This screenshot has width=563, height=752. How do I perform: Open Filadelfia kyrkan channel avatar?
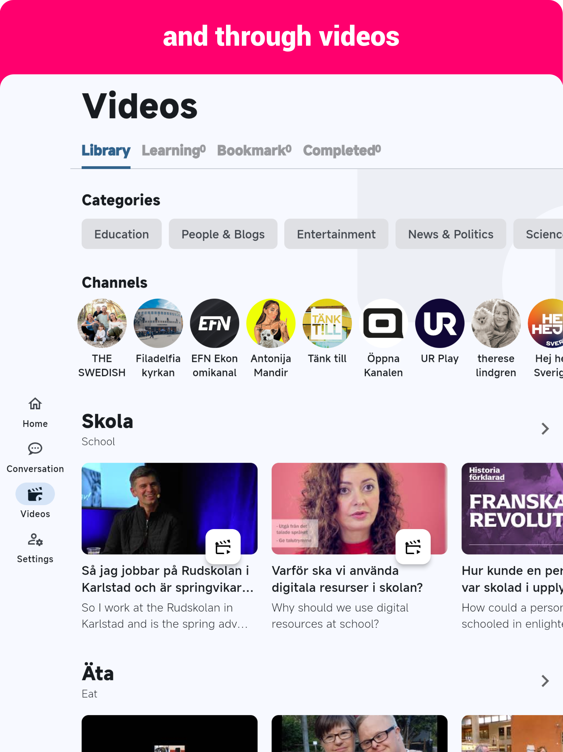coord(158,323)
